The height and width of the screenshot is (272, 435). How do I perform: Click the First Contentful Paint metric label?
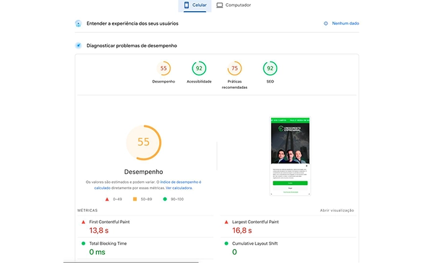click(109, 222)
